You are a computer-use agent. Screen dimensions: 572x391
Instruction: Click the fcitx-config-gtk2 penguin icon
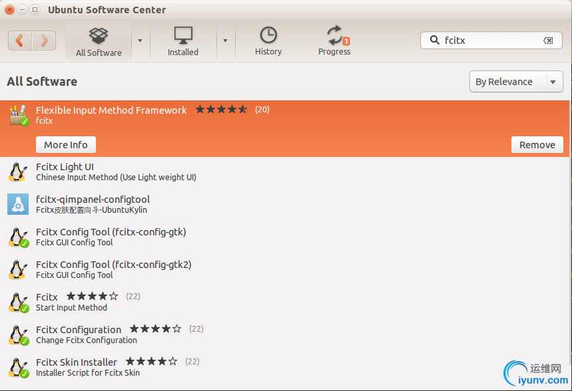click(x=17, y=270)
